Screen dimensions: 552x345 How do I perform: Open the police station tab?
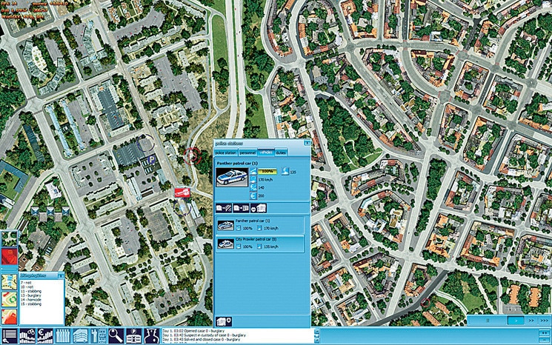[x=225, y=152]
